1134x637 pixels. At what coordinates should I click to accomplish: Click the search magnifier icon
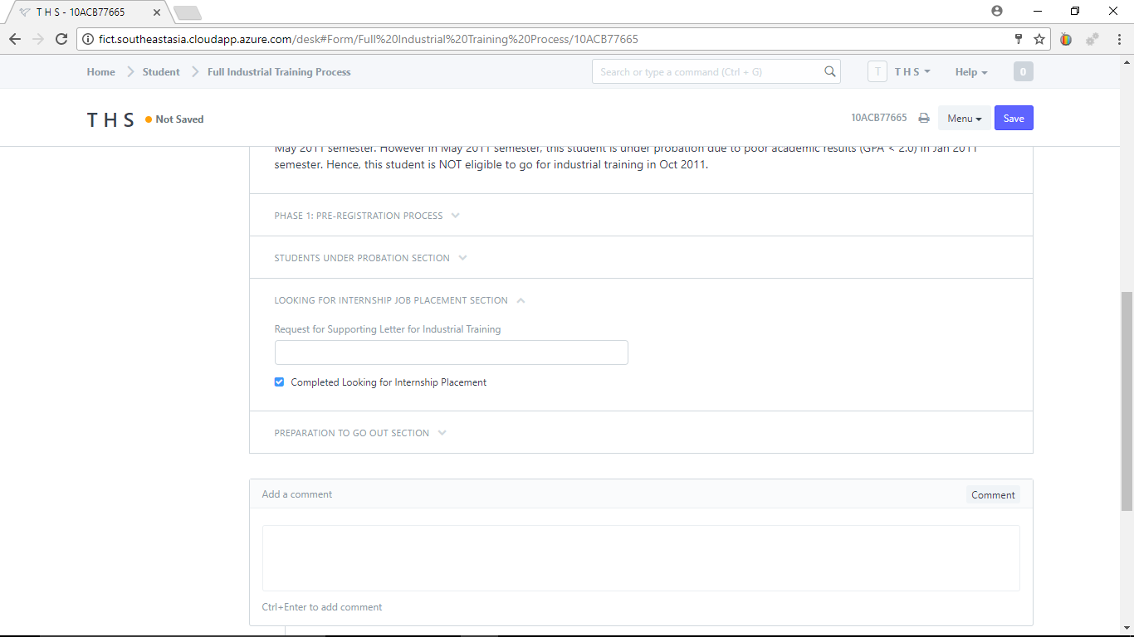(830, 72)
